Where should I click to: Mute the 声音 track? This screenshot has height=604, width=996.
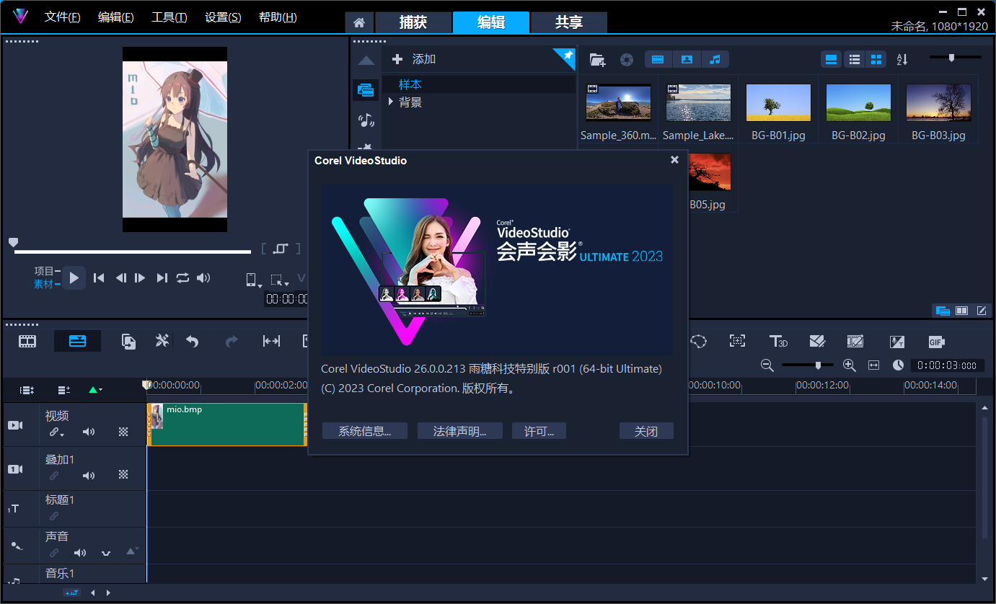(80, 553)
